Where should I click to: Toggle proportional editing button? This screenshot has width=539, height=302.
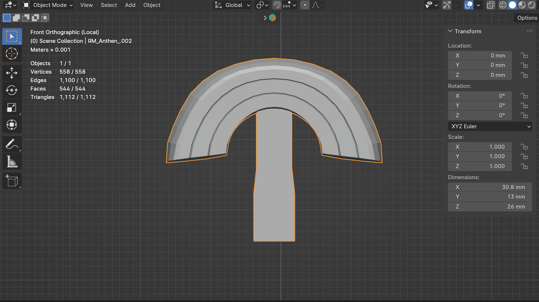(x=305, y=5)
